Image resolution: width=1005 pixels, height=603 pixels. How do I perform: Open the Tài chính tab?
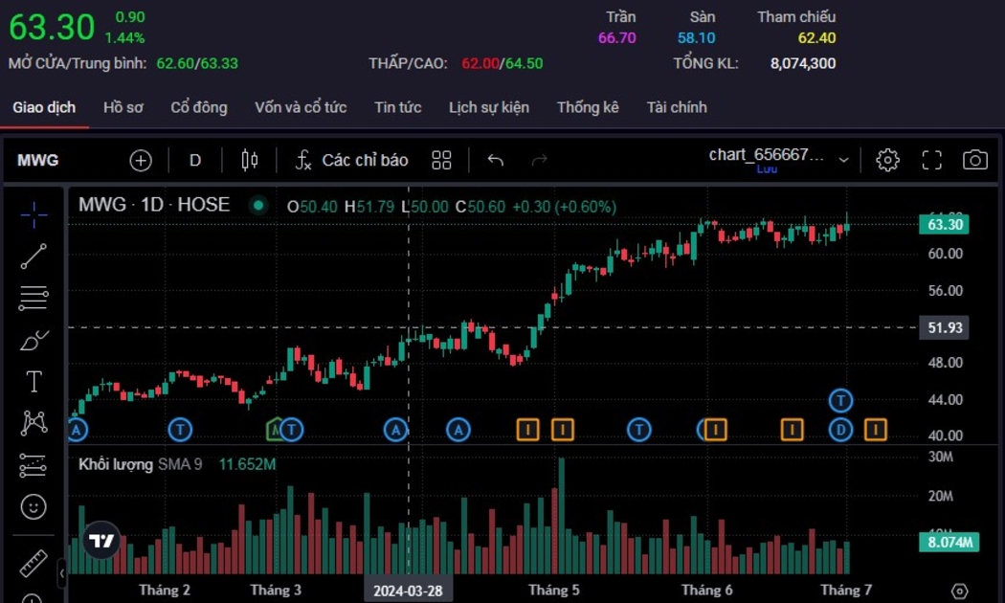coord(676,107)
